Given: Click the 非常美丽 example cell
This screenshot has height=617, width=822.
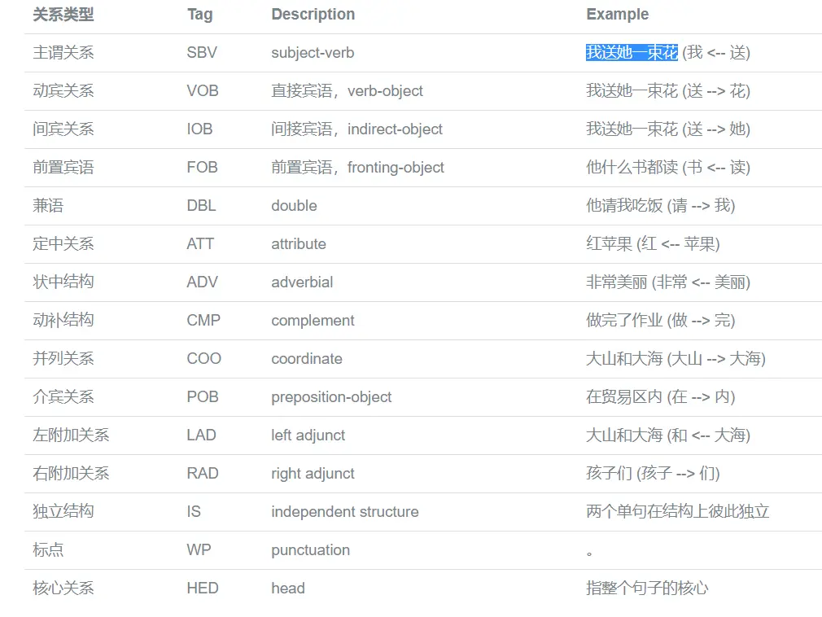Looking at the screenshot, I should [x=668, y=282].
